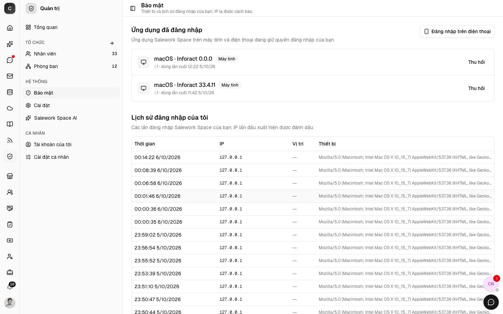The height and width of the screenshot is (314, 503).
Task: Open the handshake icon in the rail
Action: [10, 208]
